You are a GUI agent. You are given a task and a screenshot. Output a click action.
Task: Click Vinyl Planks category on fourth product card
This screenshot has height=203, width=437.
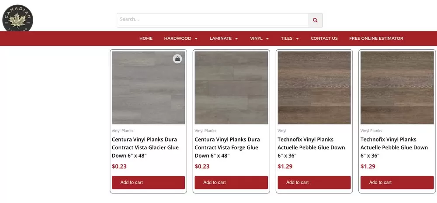pyautogui.click(x=371, y=131)
